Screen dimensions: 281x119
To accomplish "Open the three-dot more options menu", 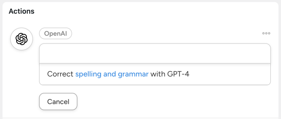I will point(266,33).
